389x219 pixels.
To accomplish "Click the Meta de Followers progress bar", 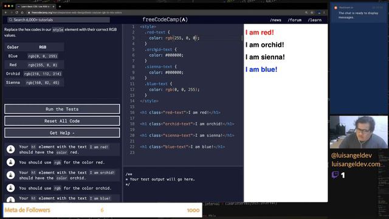I will [x=103, y=210].
